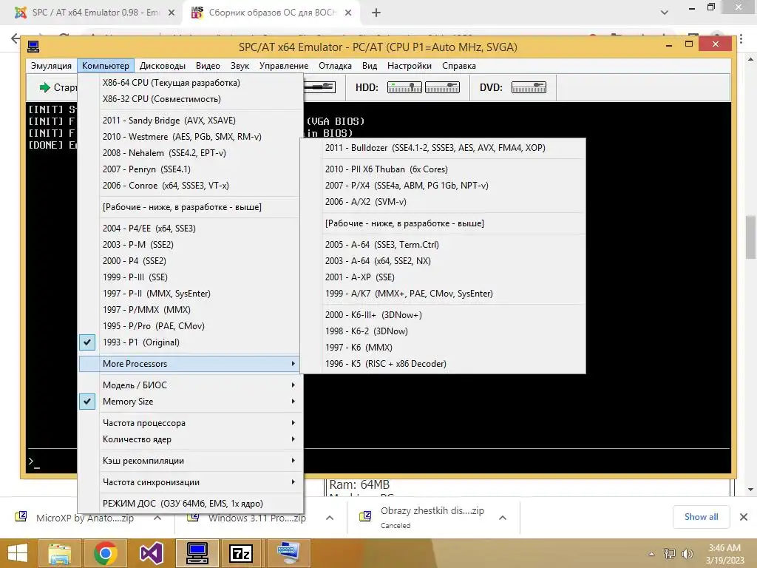Click the emulator window title bar computer icon
This screenshot has height=568, width=757.
[33, 47]
